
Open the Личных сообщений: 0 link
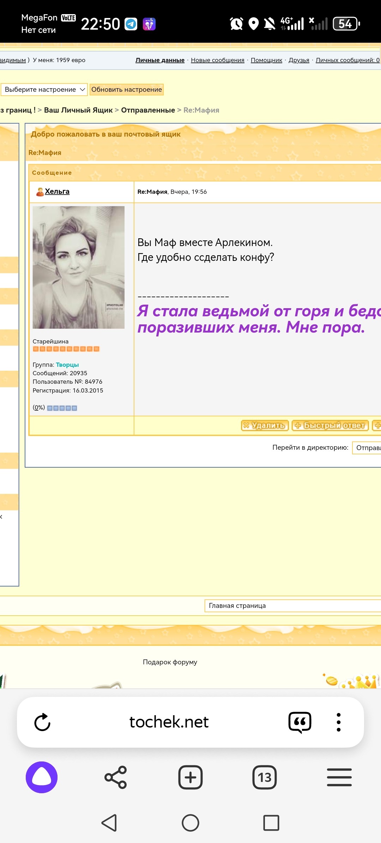(x=348, y=60)
